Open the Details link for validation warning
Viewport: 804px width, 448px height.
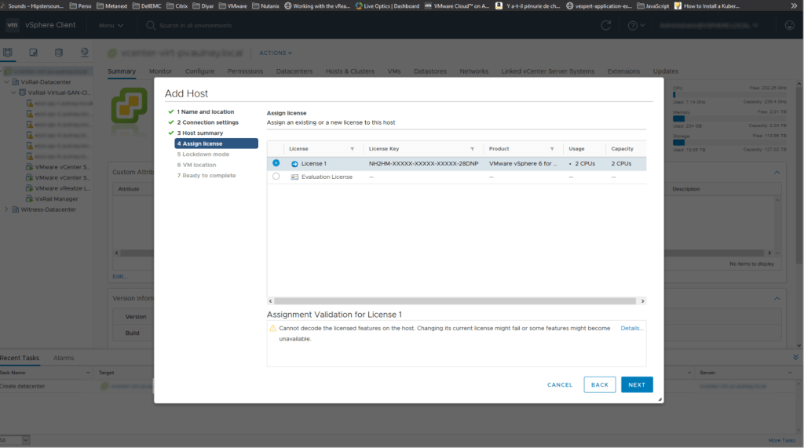[x=631, y=328]
